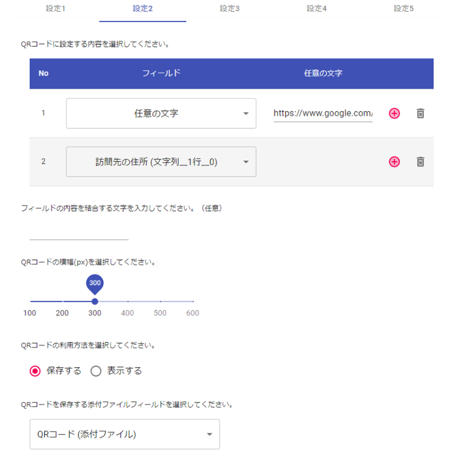Click the field-joining character input
This screenshot has width=454, height=454.
(x=79, y=232)
